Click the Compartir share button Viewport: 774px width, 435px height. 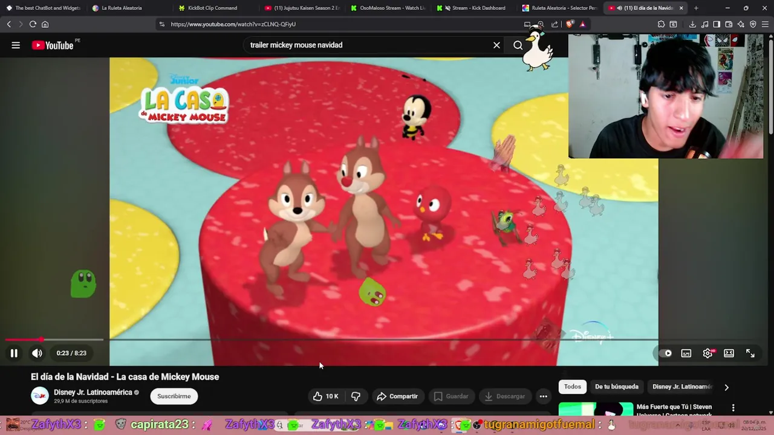(x=397, y=396)
